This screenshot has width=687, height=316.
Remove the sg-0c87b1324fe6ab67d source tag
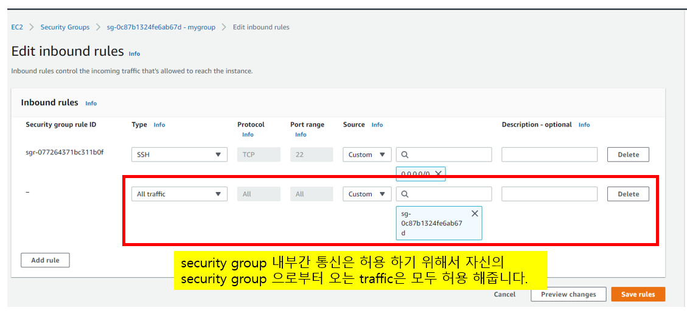tap(475, 213)
